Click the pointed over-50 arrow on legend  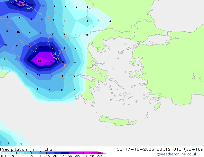102,153
